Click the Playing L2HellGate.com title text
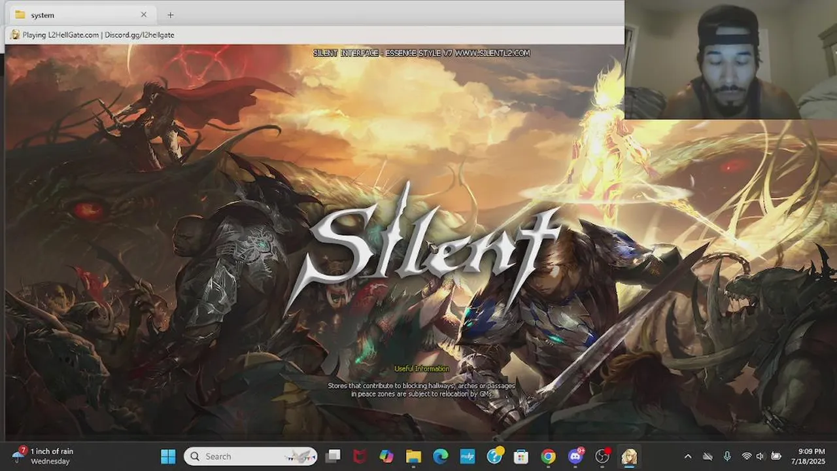837x471 pixels. [x=99, y=35]
